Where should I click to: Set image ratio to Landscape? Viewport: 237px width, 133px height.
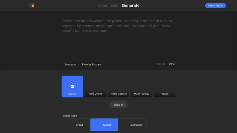[x=133, y=125]
